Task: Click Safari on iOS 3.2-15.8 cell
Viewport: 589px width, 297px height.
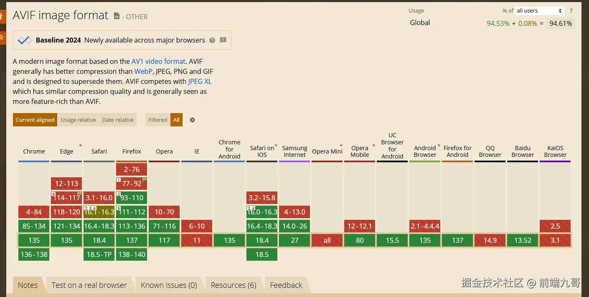Action: [262, 198]
